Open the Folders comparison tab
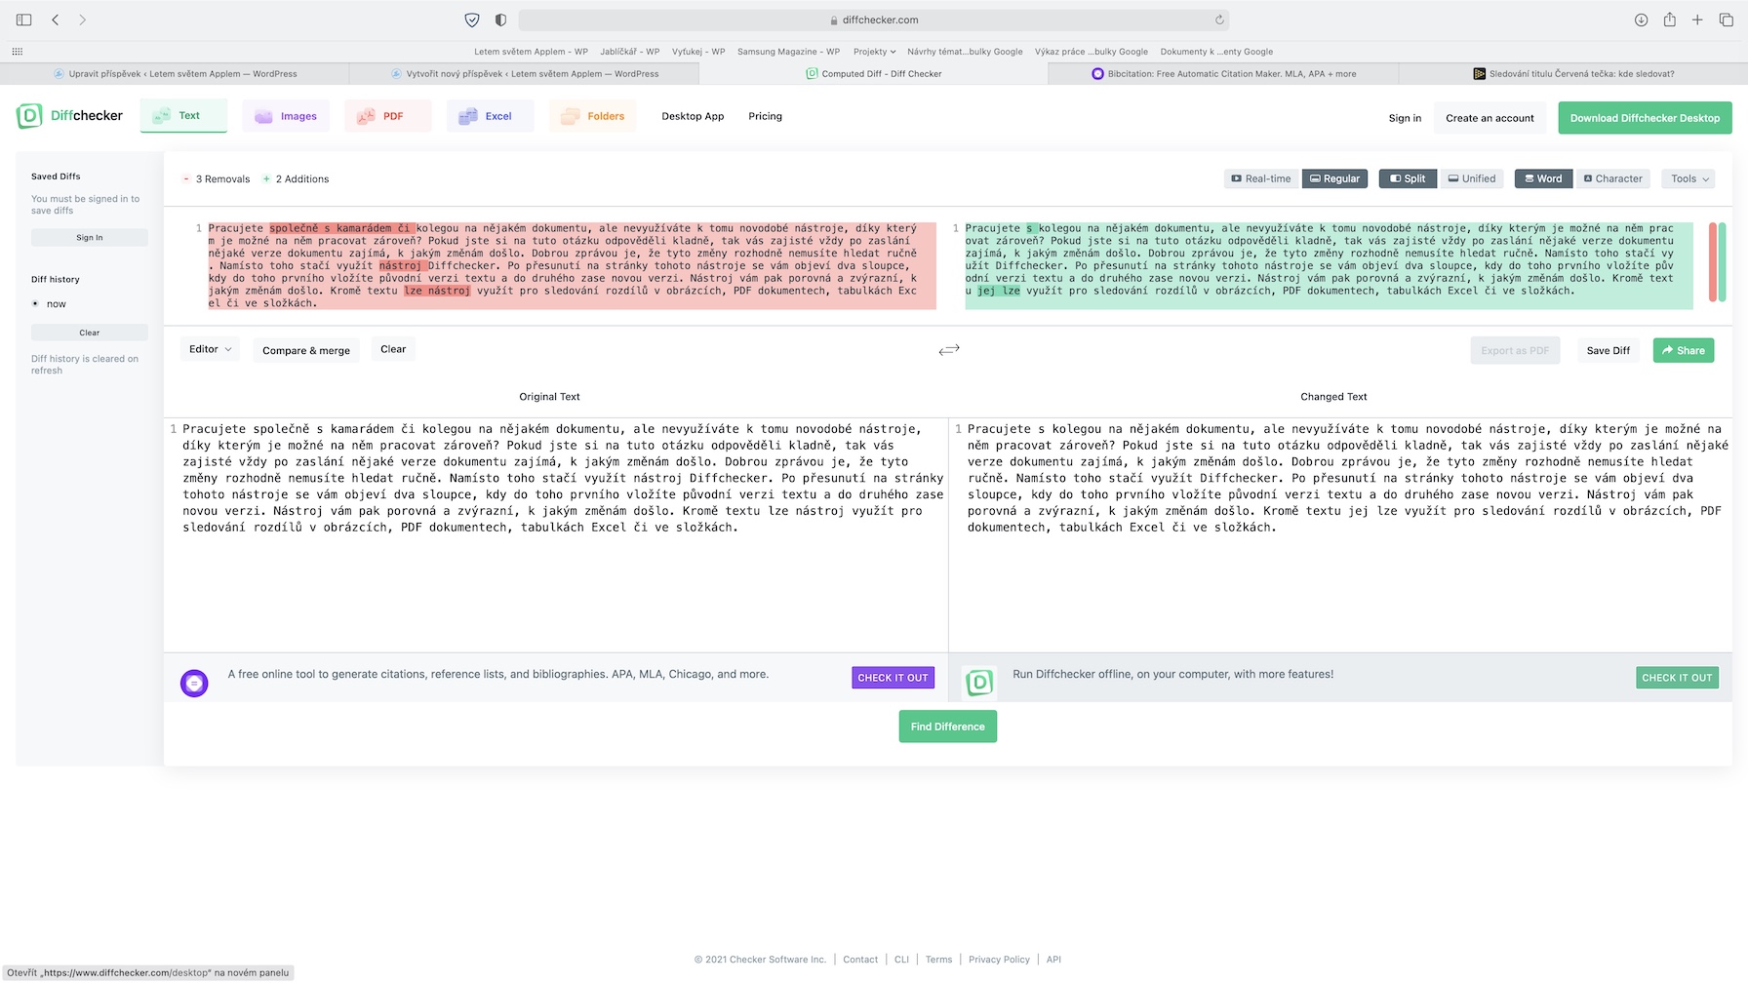Viewport: 1748px width, 983px height. (593, 116)
